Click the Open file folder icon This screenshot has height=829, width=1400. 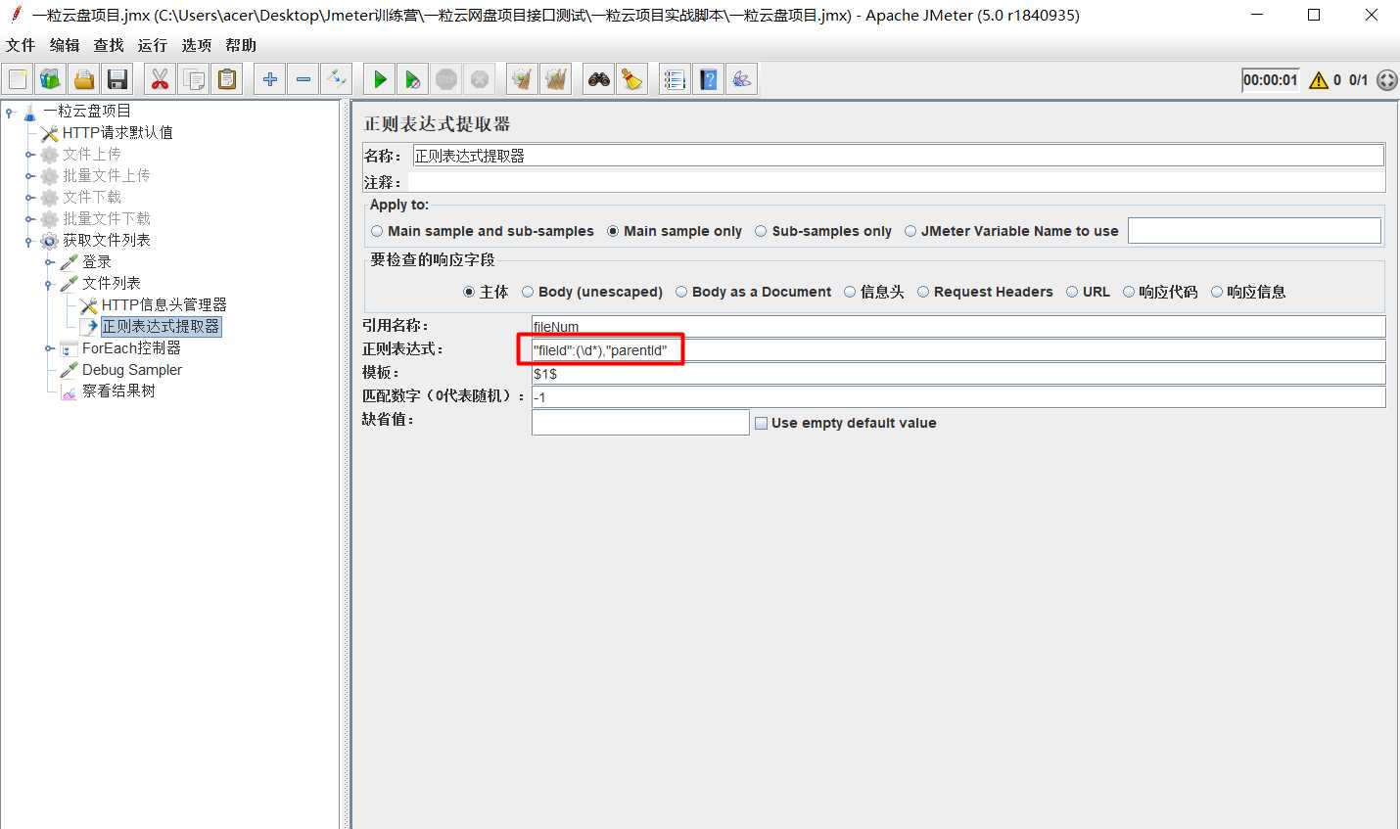click(x=84, y=79)
